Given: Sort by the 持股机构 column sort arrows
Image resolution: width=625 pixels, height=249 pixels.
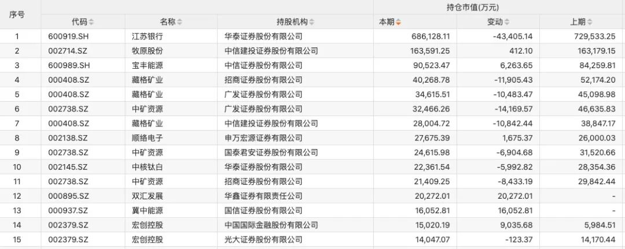Looking at the screenshot, I should 311,23.
